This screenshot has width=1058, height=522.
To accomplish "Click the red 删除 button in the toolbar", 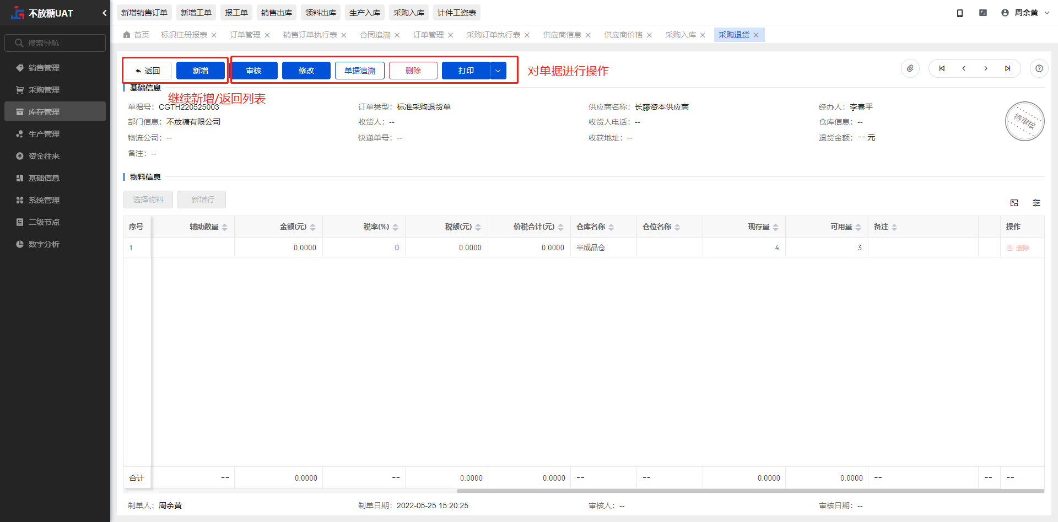I will point(413,71).
